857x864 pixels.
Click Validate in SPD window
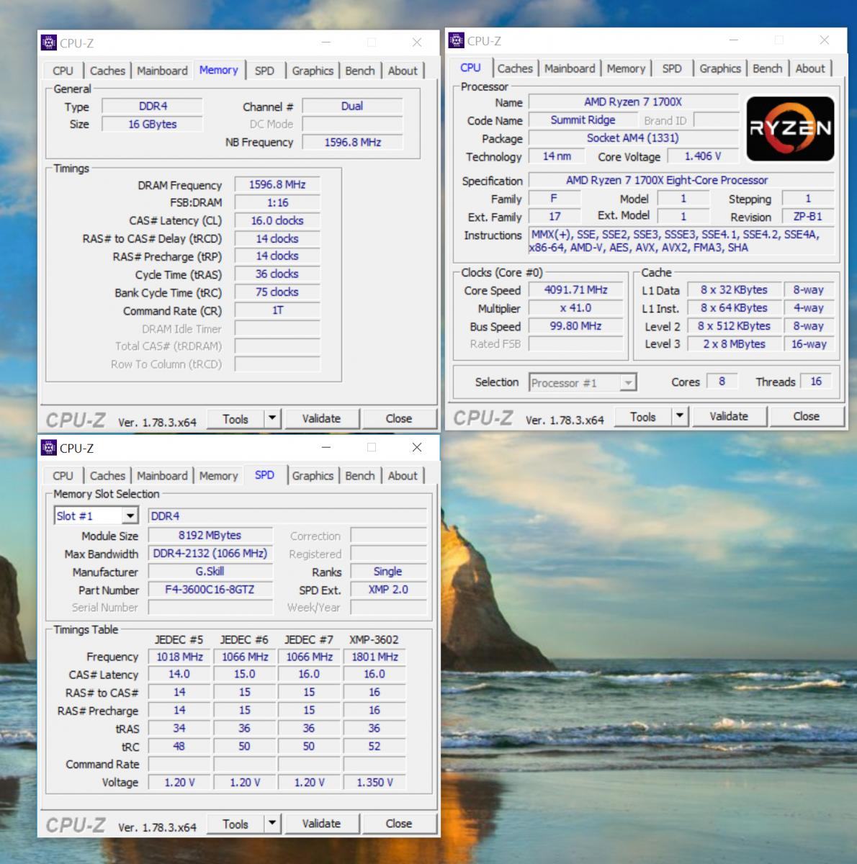321,824
